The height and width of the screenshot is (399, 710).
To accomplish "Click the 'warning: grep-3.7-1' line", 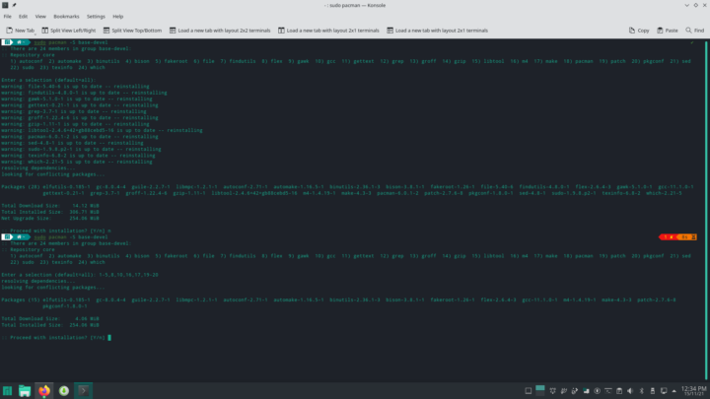I will 74,111.
